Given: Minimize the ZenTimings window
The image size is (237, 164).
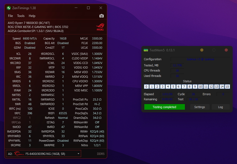Looking at the screenshot, I should (x=76, y=8).
